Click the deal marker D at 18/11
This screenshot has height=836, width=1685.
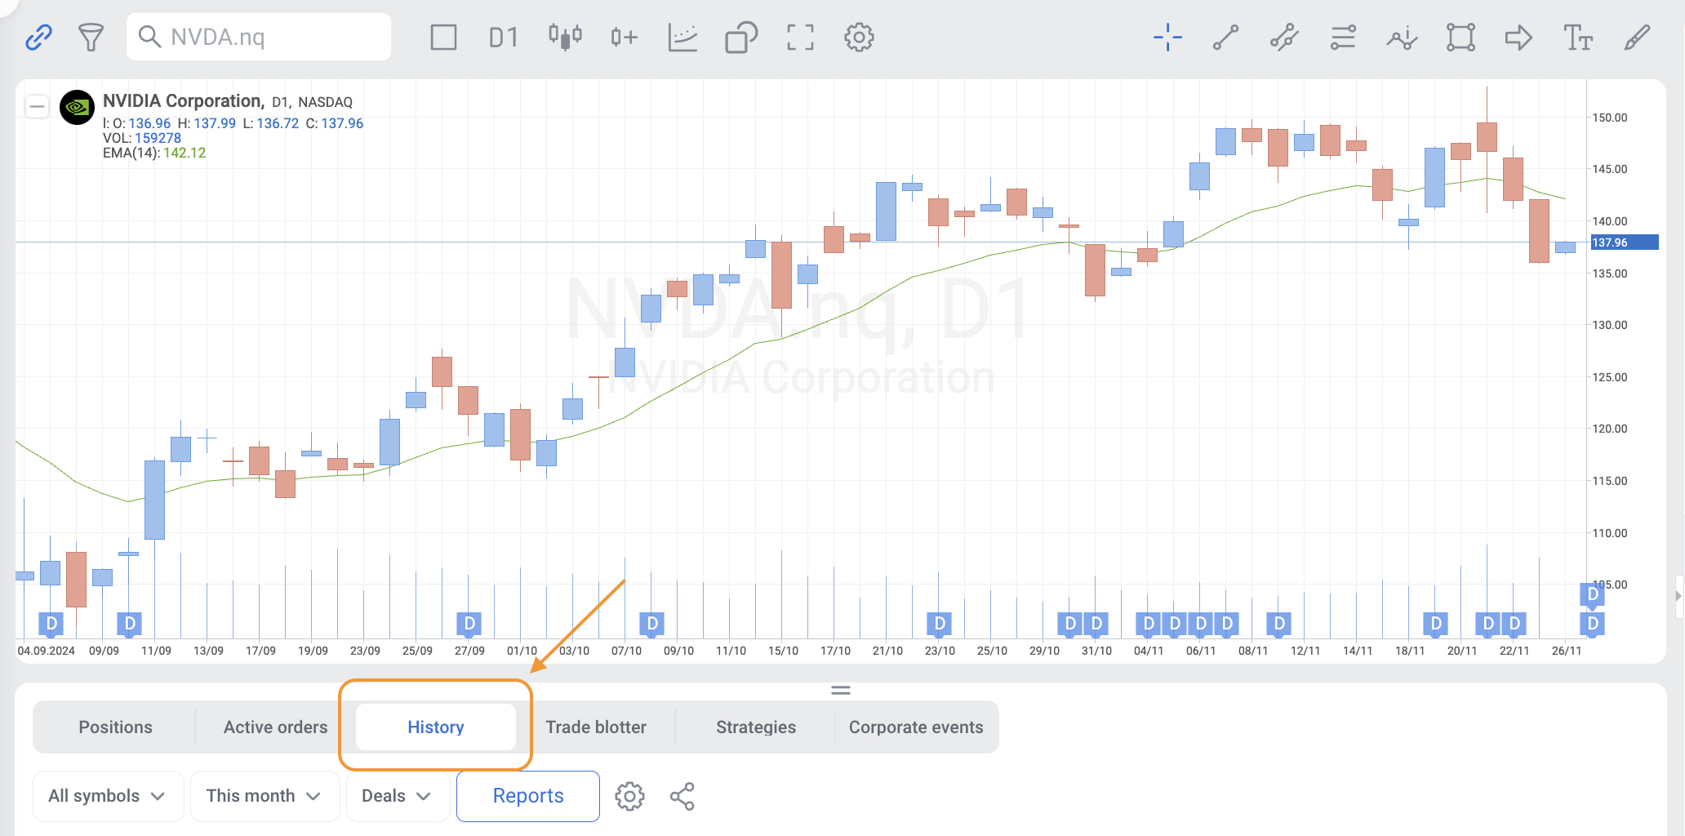tap(1436, 625)
